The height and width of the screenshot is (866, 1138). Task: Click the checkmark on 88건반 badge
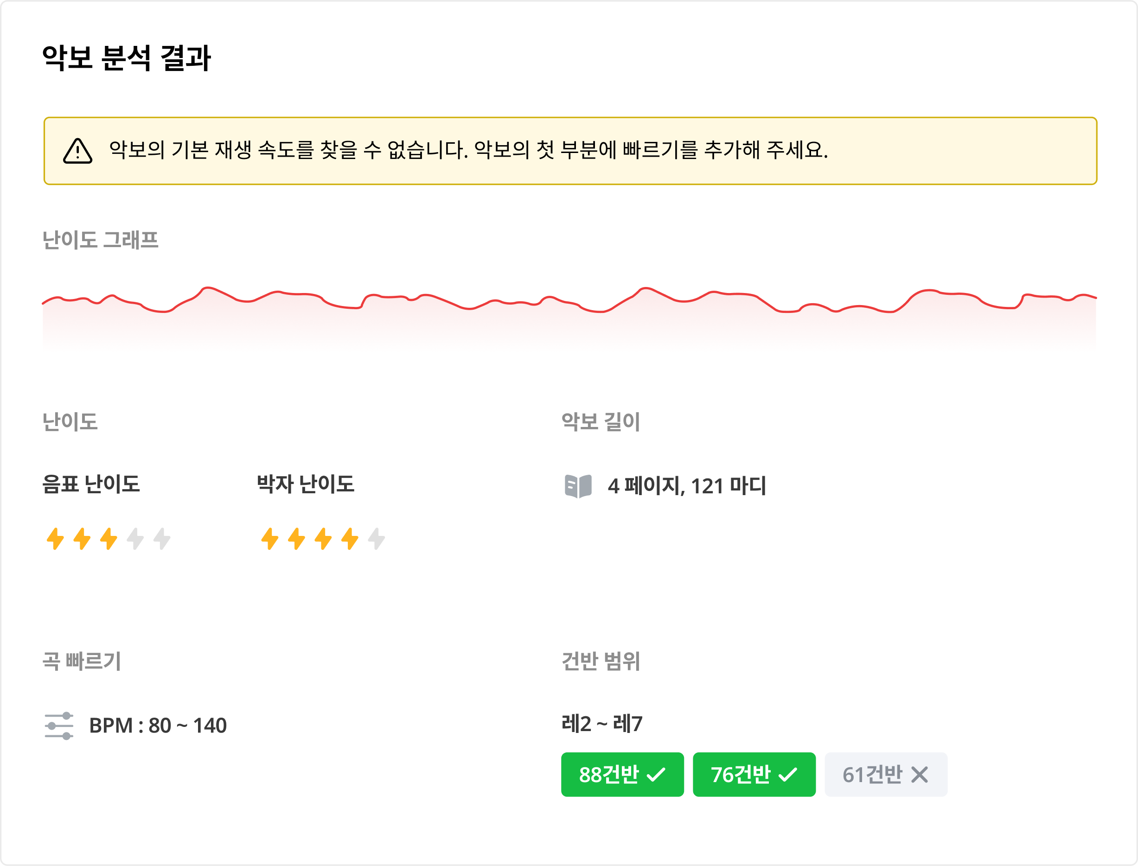pyautogui.click(x=656, y=774)
